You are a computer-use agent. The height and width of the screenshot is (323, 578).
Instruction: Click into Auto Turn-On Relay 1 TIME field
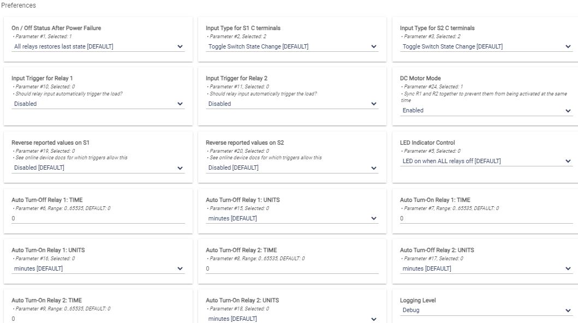tap(486, 219)
